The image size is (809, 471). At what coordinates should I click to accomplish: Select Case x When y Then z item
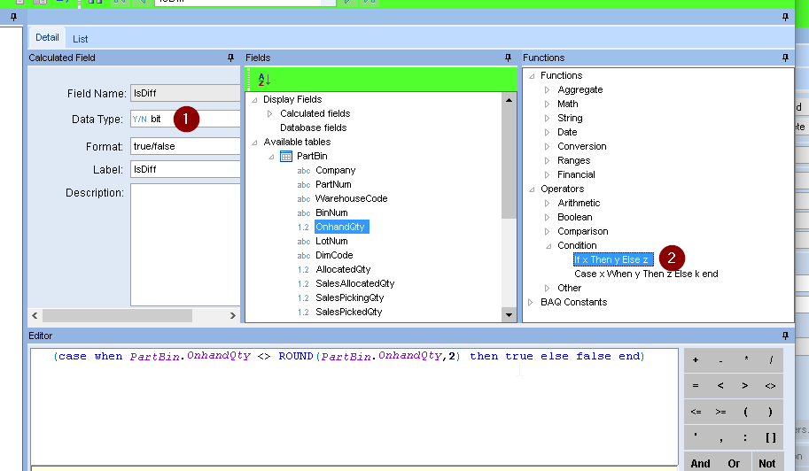(646, 274)
